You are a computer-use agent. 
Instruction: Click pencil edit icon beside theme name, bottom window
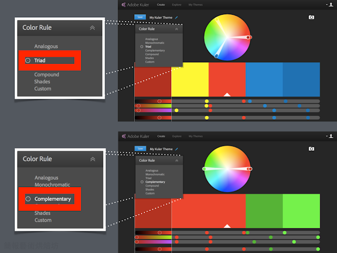176,149
